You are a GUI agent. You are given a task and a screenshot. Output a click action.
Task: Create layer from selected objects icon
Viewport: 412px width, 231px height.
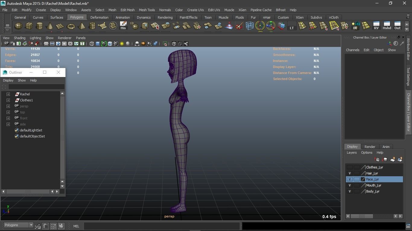pos(400,159)
